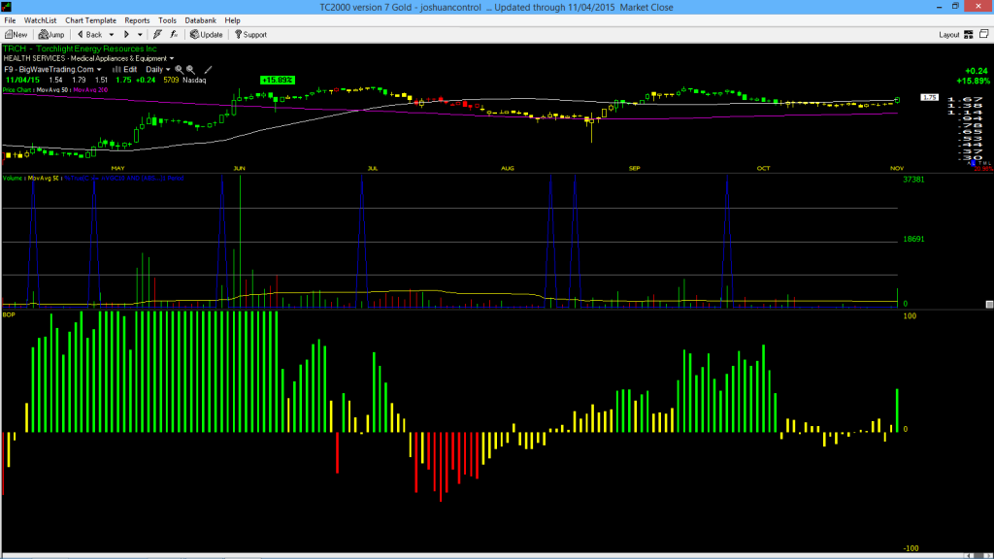Click the 1.75 price marker box

[x=929, y=98]
